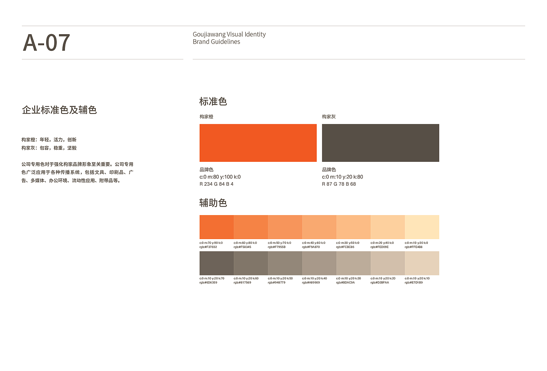This screenshot has width=547, height=371.
Task: Select the orange swatch labeled rgb:#F58345
Action: tap(251, 227)
